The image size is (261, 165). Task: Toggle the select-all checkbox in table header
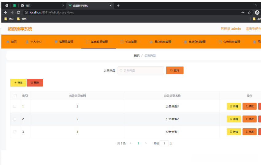point(15,96)
